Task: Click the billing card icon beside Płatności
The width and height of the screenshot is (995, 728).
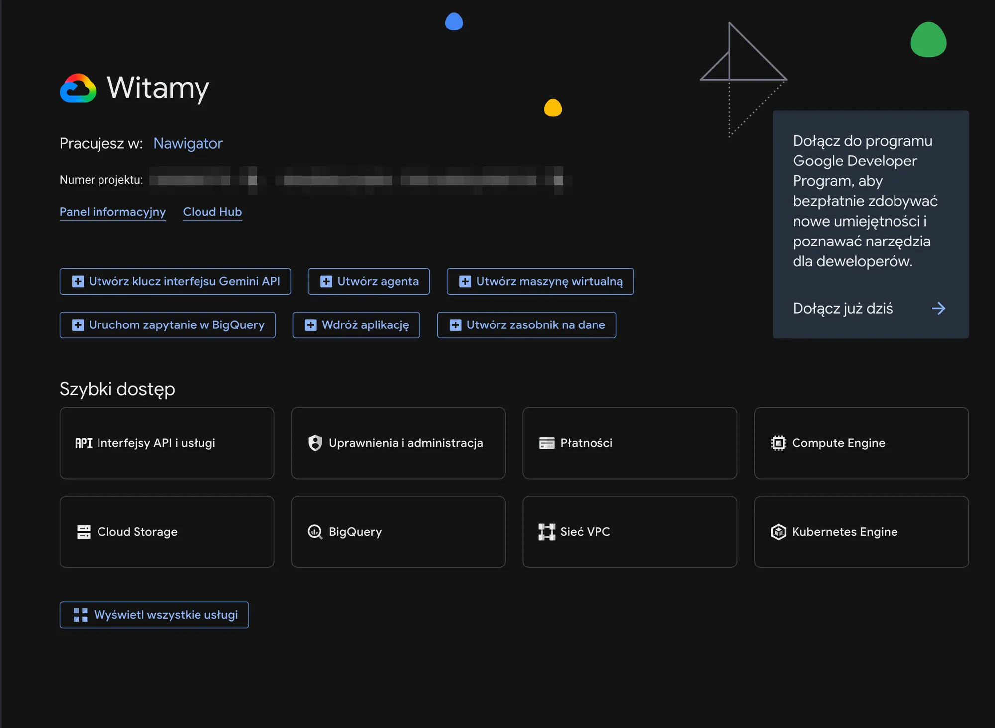Action: tap(547, 443)
